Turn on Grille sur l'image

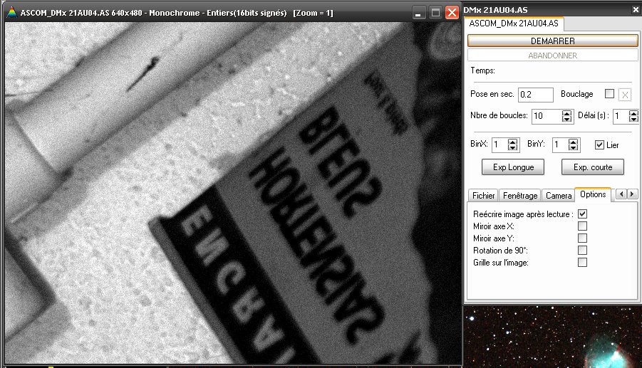[x=583, y=262]
